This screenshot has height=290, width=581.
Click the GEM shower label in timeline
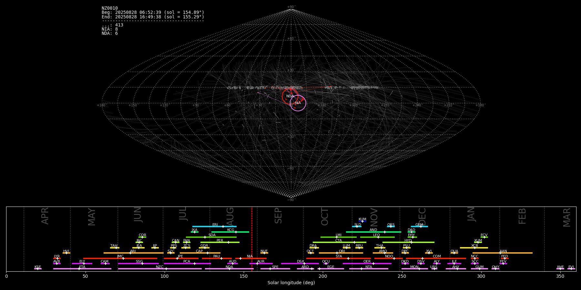tap(419, 225)
